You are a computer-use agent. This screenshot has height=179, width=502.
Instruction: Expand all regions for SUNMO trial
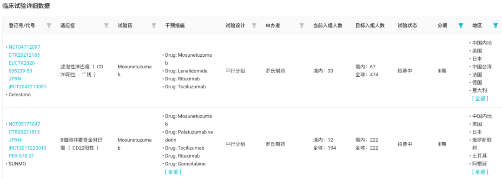pyautogui.click(x=480, y=172)
